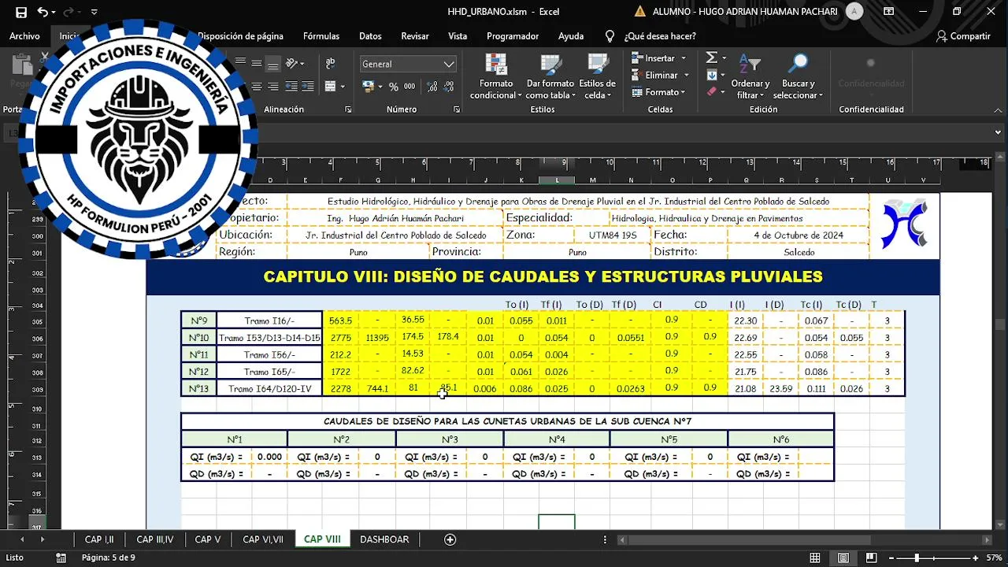Click the merge and center icon
1008x567 pixels.
click(x=330, y=87)
